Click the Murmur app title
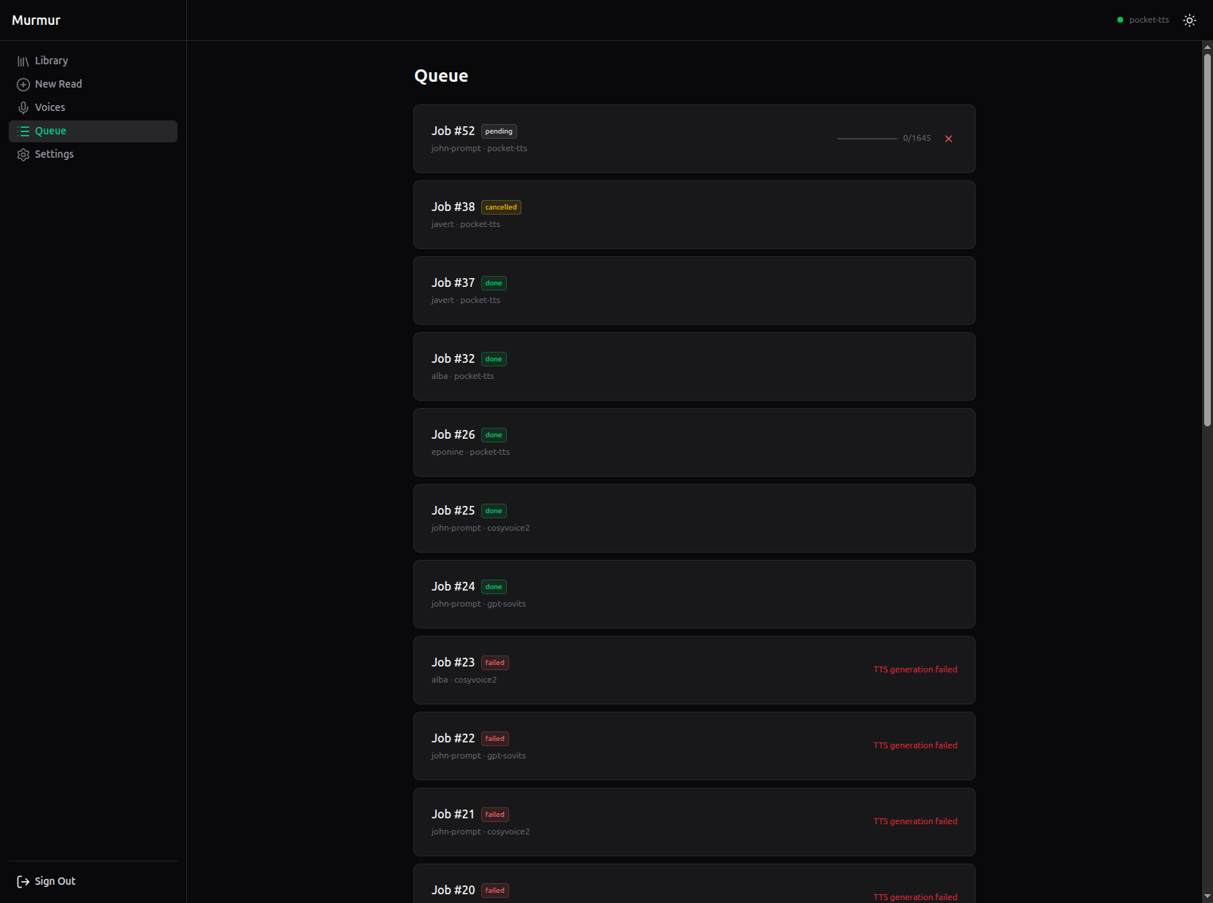This screenshot has height=903, width=1213. click(36, 20)
